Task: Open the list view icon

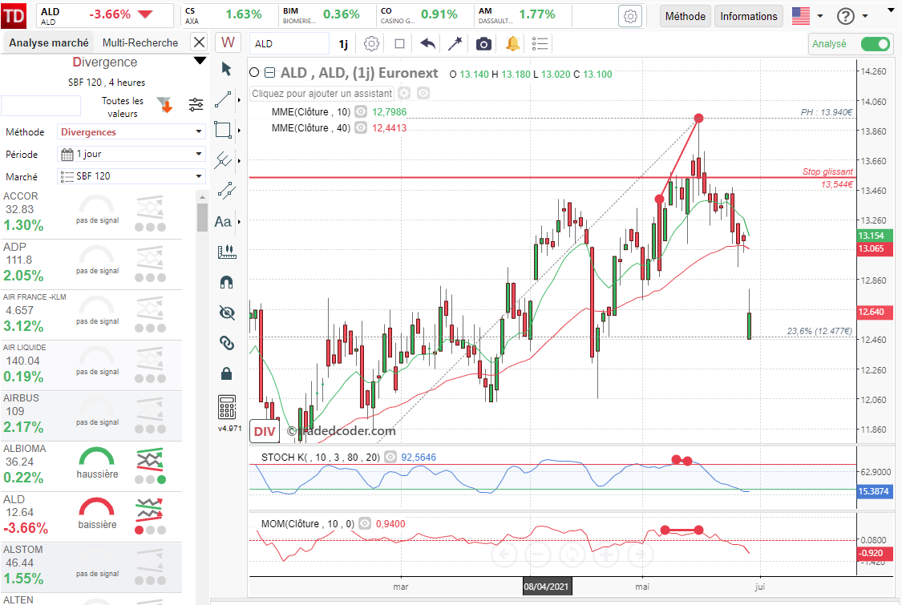Action: [540, 44]
